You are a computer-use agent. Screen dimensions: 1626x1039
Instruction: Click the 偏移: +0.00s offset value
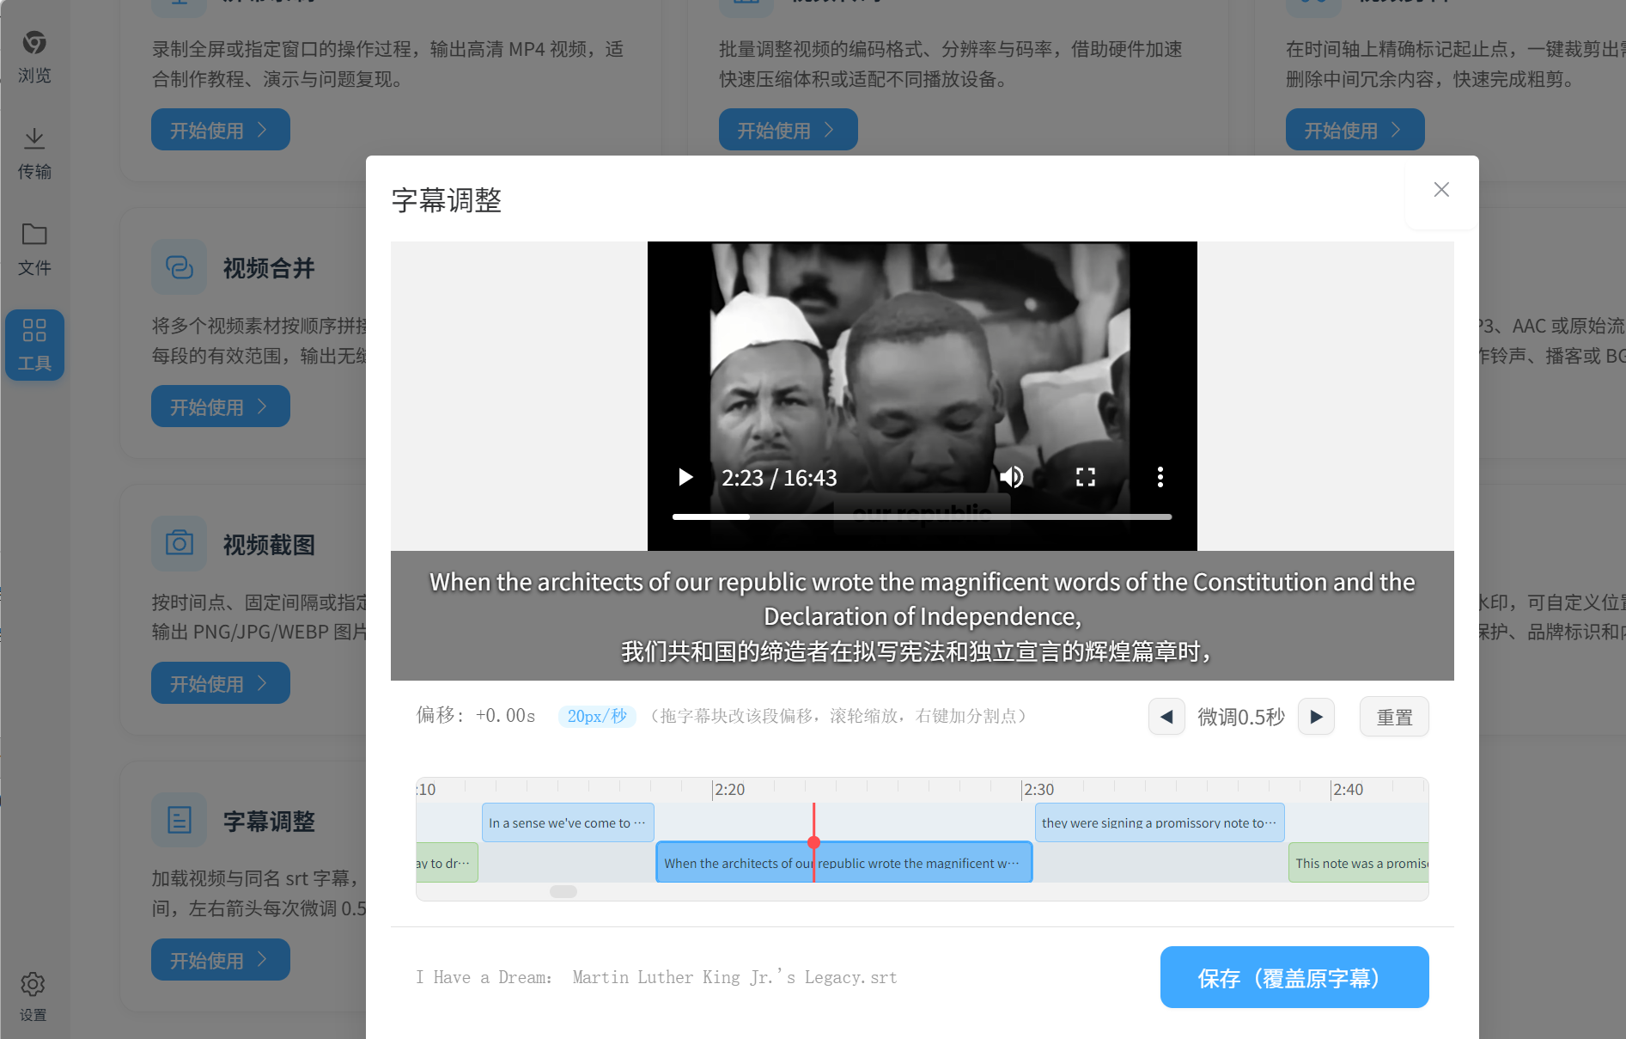(476, 715)
